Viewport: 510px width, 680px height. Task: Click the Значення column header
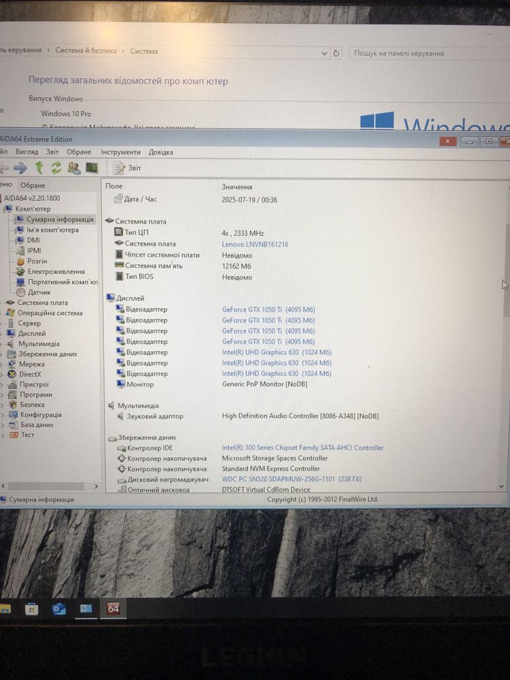237,187
